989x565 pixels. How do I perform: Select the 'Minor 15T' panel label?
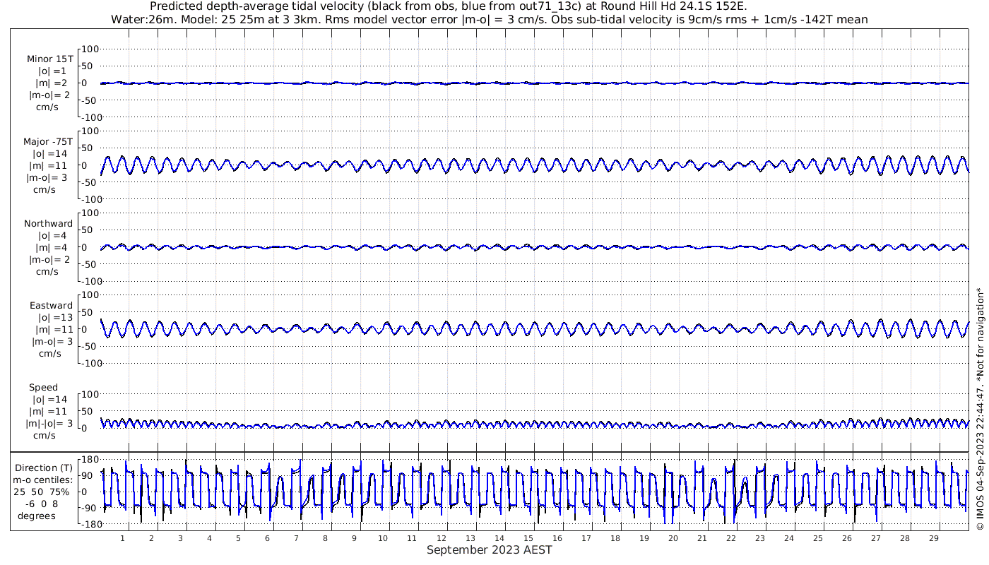coord(49,59)
